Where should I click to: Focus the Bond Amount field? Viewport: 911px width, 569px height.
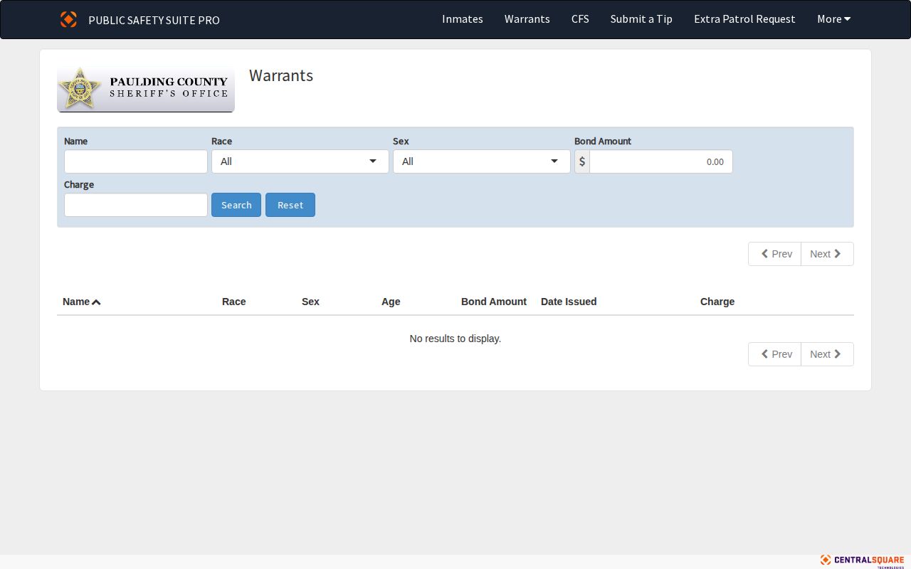[x=661, y=161]
